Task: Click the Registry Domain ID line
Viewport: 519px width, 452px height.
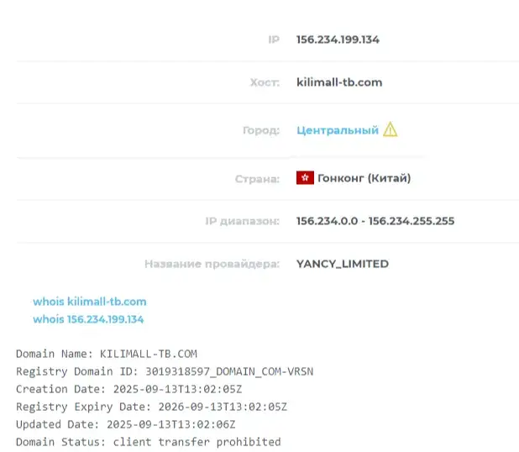Action: coord(165,371)
